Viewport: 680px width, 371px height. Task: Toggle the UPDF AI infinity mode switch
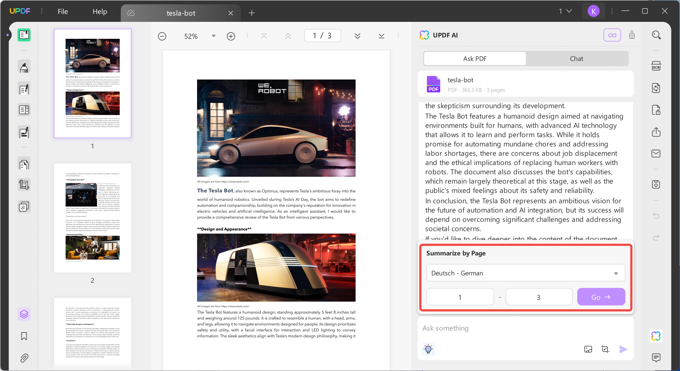click(612, 35)
